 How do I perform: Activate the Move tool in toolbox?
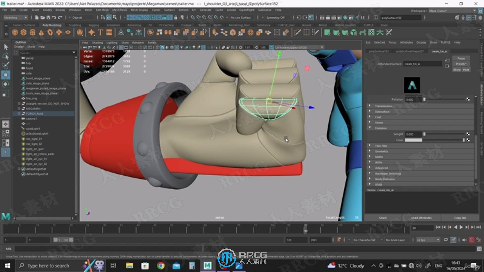coord(6,75)
